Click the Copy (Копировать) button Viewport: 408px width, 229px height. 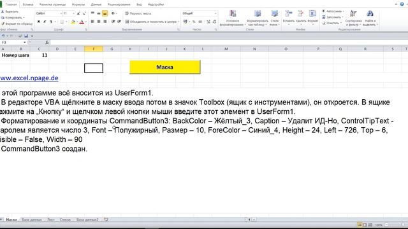point(12,18)
